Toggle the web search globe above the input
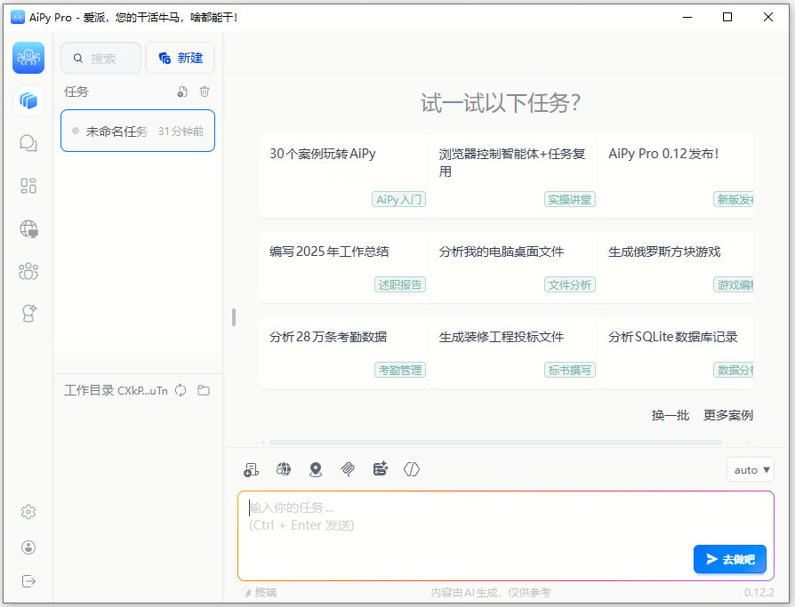Screen dimensions: 795x607 pyautogui.click(x=283, y=468)
